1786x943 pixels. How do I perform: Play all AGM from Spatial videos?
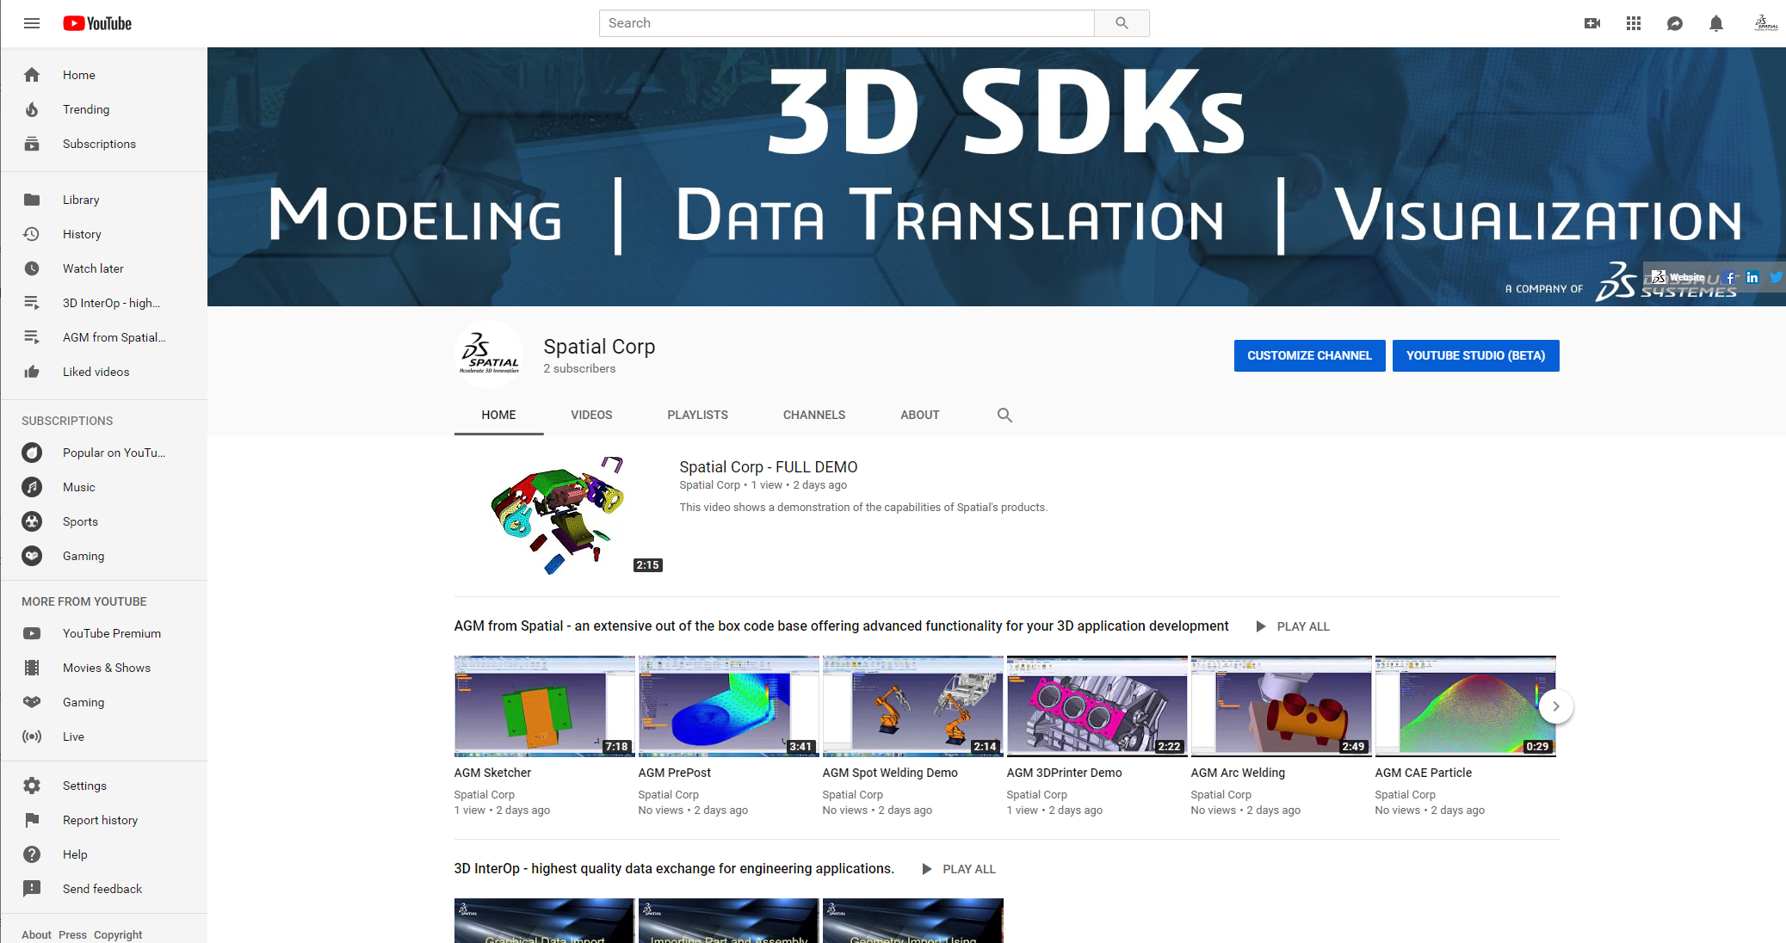tap(1293, 626)
